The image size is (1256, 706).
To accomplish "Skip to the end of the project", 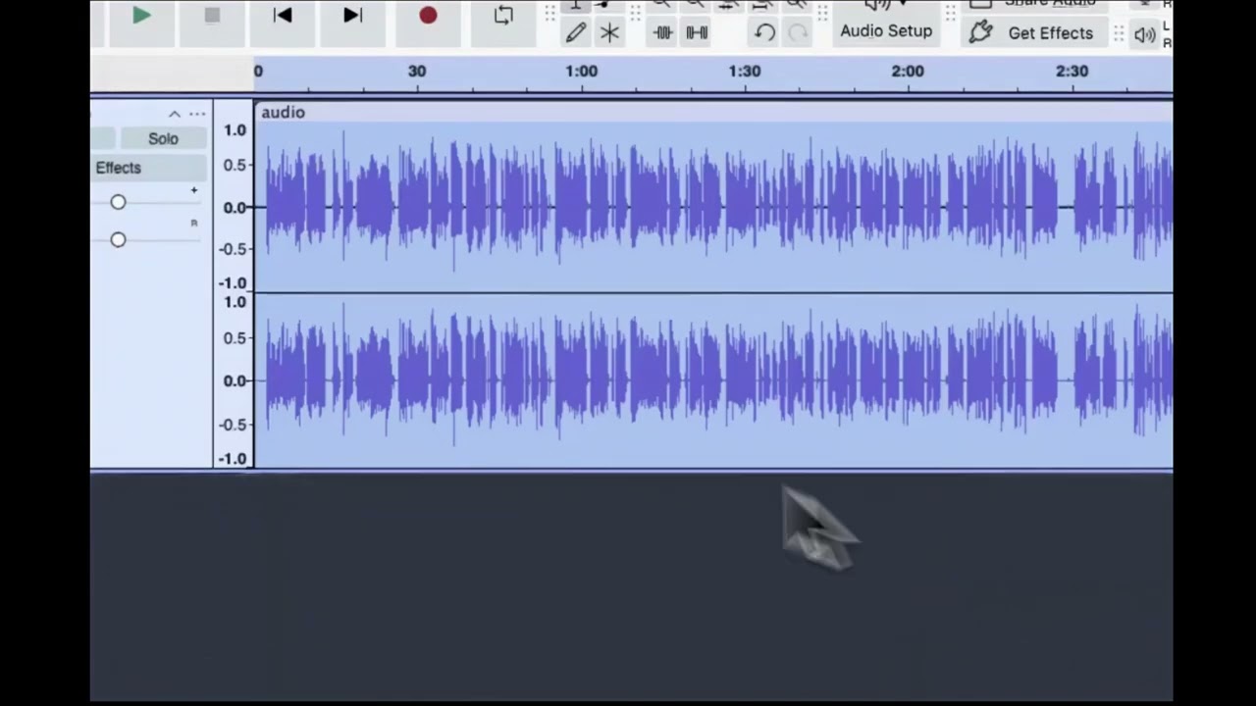I will coord(352,17).
